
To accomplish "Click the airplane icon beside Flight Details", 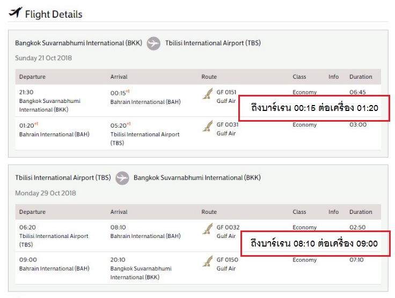I will coord(16,12).
